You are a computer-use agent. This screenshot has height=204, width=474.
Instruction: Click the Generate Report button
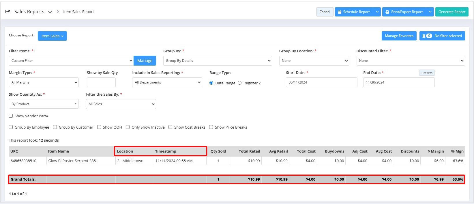click(452, 12)
